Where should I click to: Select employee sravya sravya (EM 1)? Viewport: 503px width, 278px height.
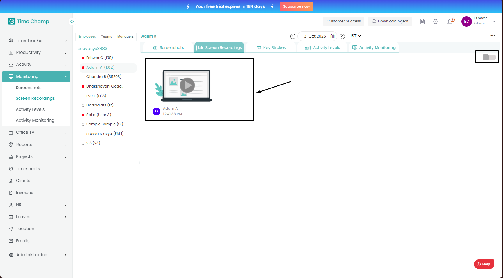tap(105, 134)
